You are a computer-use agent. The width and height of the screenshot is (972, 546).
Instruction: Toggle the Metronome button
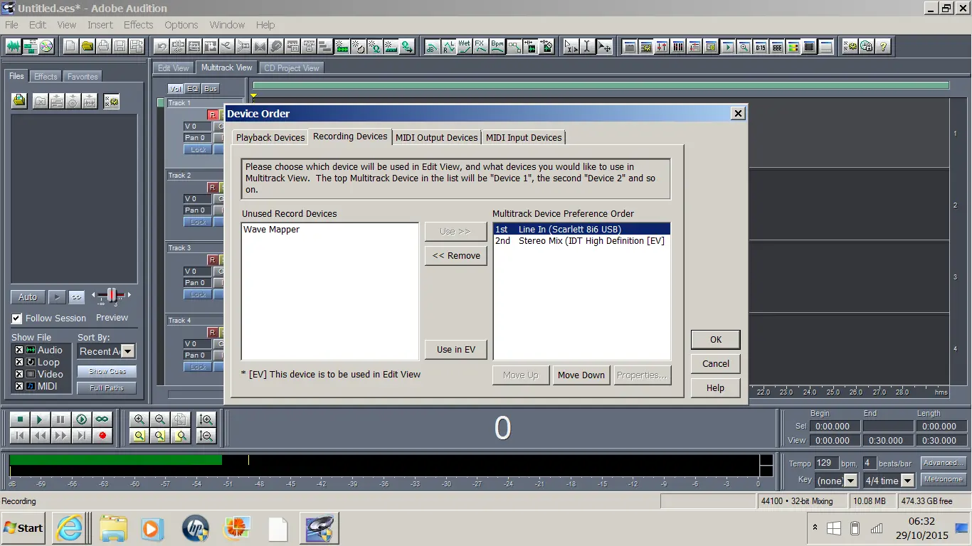click(x=943, y=479)
